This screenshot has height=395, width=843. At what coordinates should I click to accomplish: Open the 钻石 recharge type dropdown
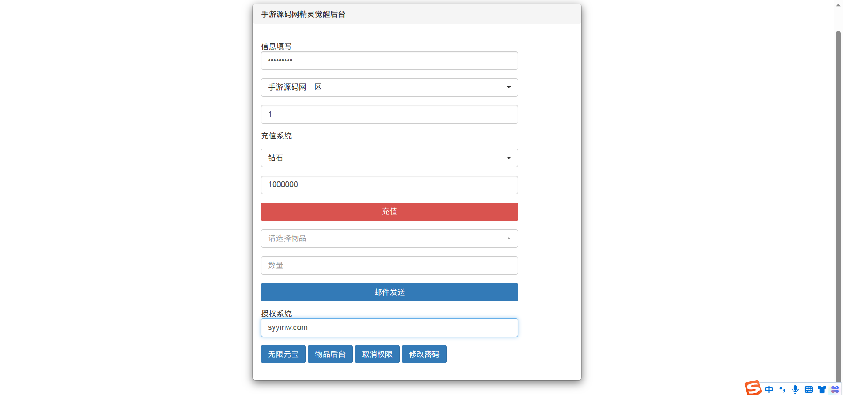(389, 158)
